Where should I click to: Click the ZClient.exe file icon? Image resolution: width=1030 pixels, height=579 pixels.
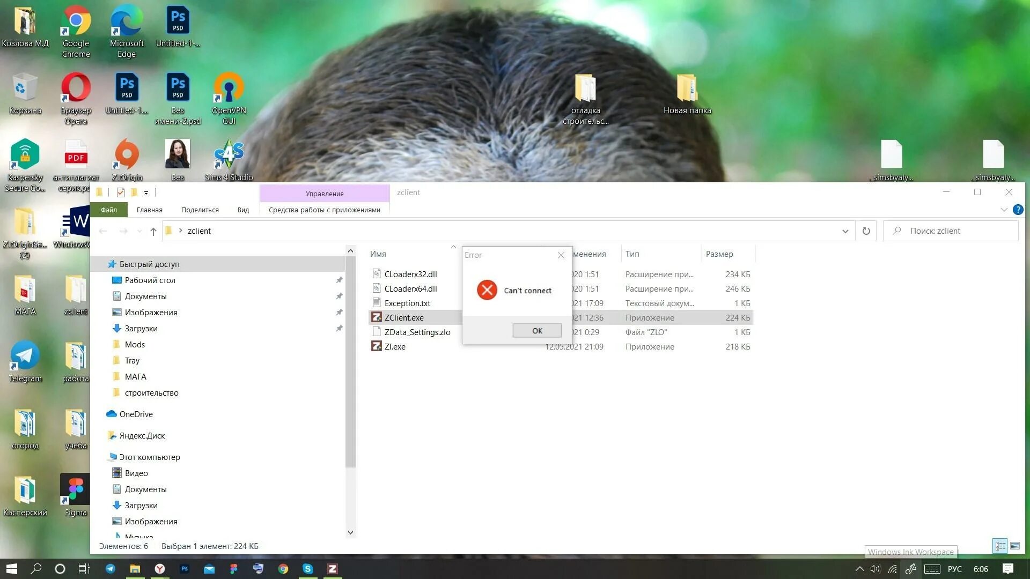[x=377, y=317]
